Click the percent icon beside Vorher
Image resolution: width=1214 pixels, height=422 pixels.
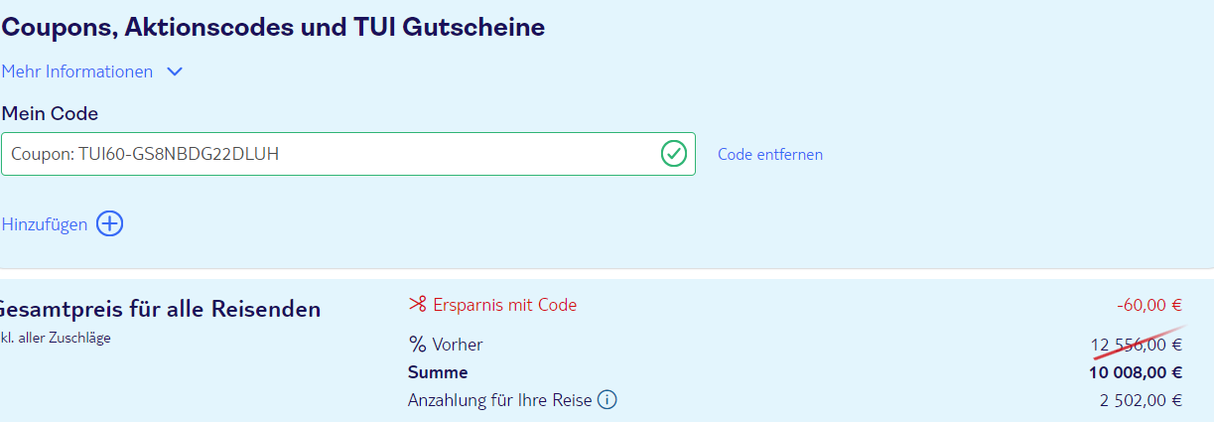coord(417,345)
